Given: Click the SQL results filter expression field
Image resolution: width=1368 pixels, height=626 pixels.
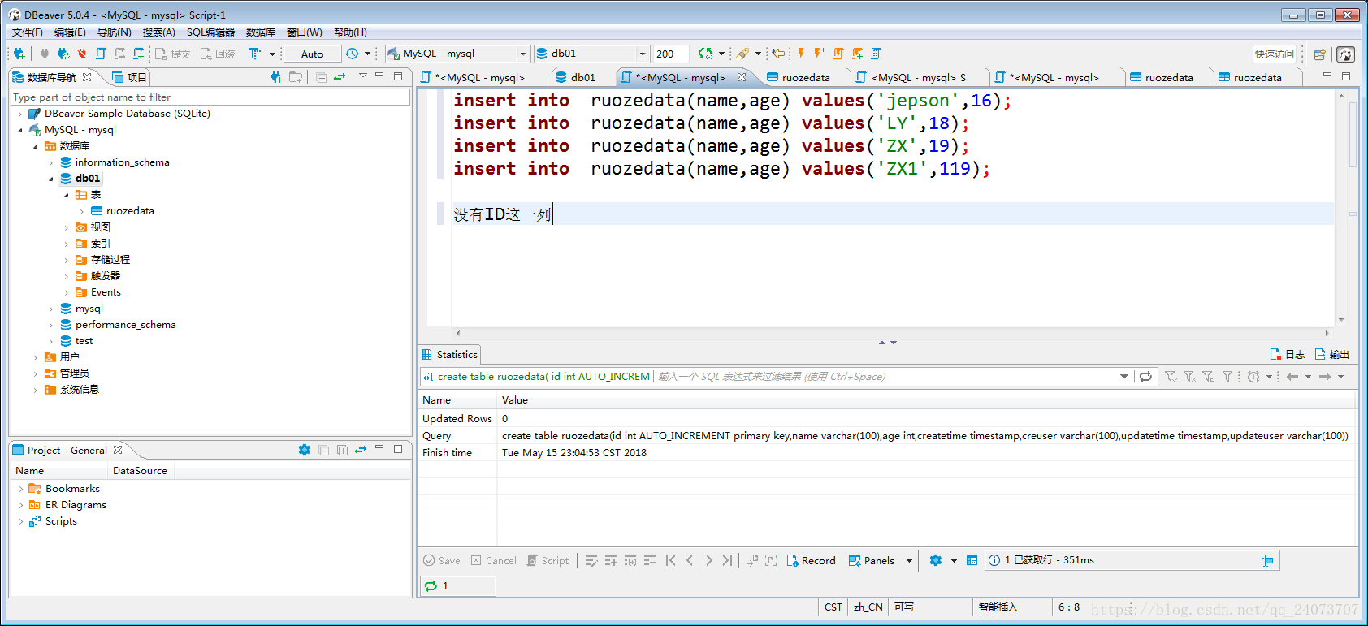Looking at the screenshot, I should click(885, 377).
